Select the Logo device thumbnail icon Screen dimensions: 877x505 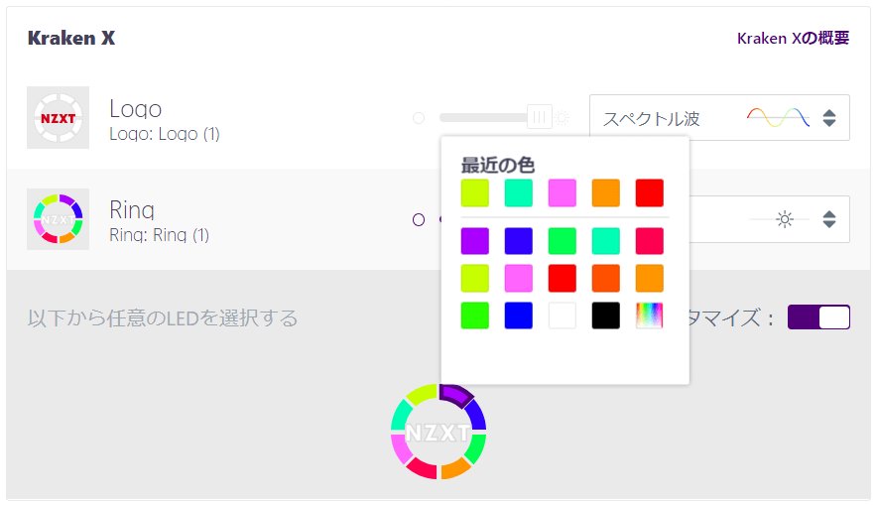pyautogui.click(x=59, y=117)
